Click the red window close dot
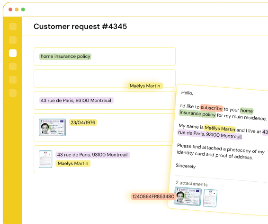 point(10,9)
